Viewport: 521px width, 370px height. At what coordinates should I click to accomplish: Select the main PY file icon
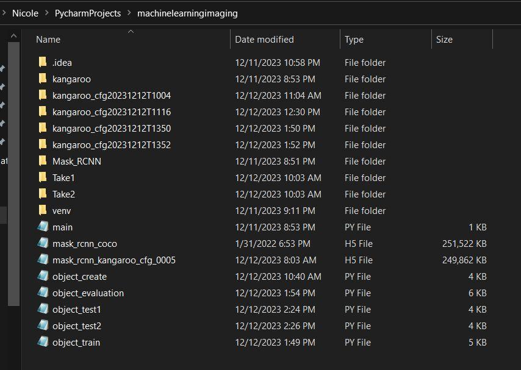pyautogui.click(x=43, y=227)
